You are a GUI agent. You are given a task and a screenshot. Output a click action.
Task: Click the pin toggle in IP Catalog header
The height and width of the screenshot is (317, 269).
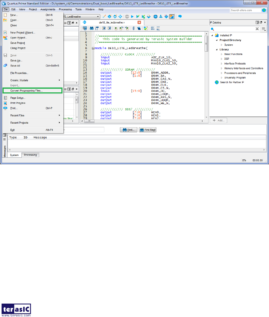pos(257,22)
